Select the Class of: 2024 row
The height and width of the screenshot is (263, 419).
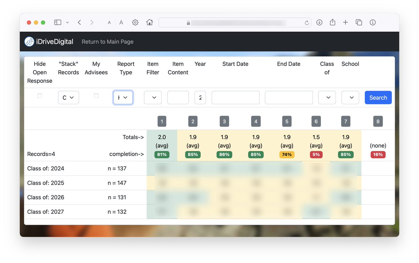coord(209,168)
